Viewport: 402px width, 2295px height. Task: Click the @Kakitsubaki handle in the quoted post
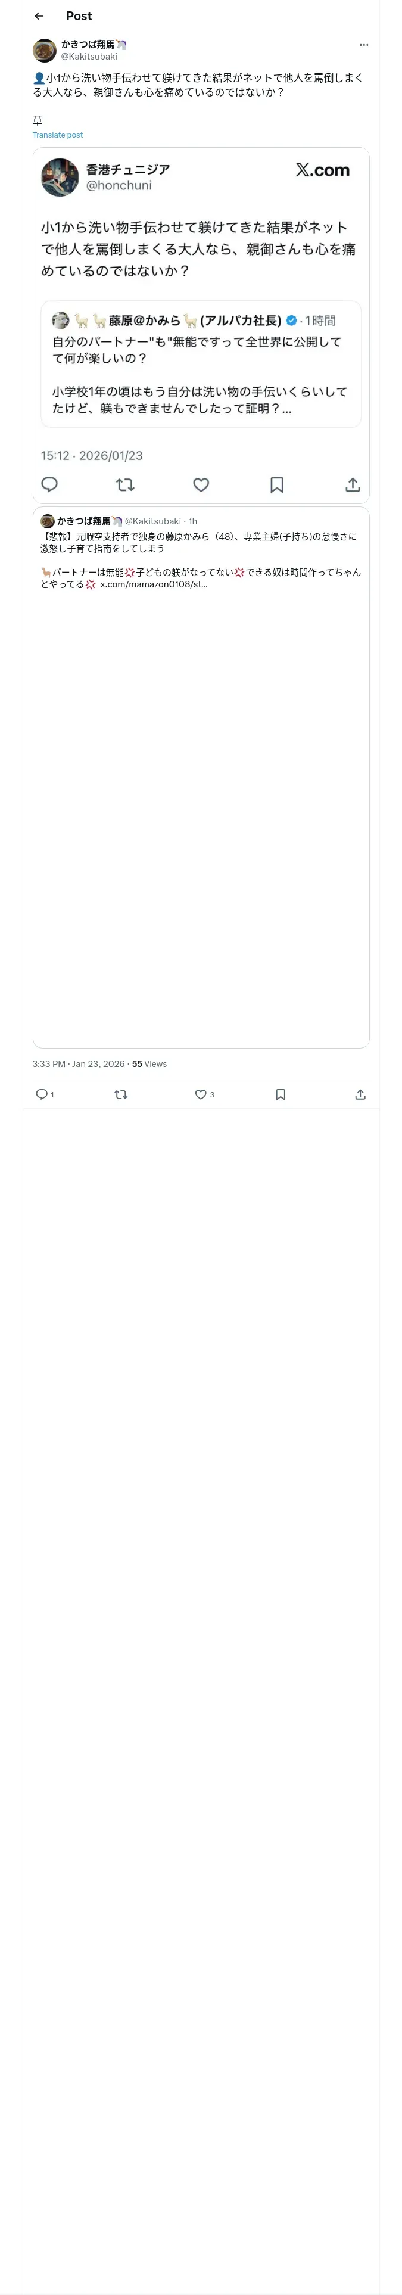[x=152, y=521]
